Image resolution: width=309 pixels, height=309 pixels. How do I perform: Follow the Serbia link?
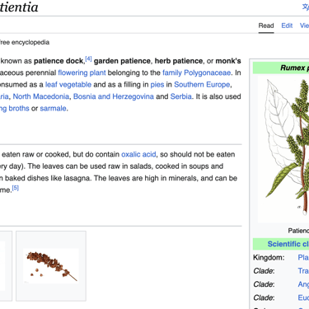tap(180, 96)
